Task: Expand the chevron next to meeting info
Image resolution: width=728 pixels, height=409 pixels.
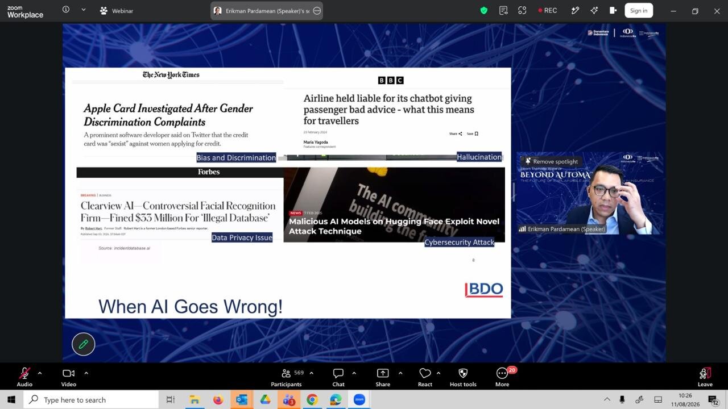Action: [x=84, y=10]
